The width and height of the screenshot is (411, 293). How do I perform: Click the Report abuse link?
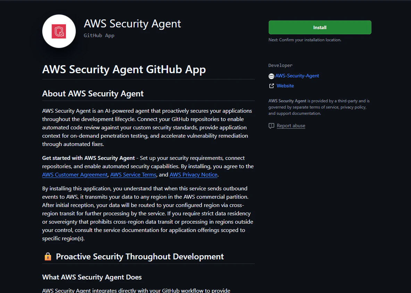(291, 126)
